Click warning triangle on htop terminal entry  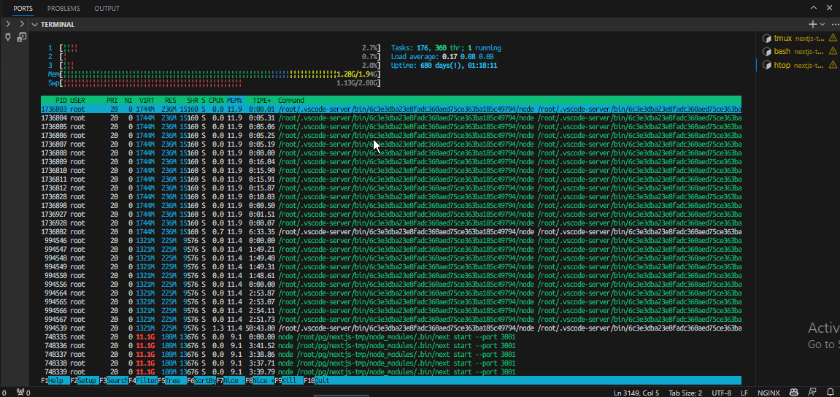point(833,66)
